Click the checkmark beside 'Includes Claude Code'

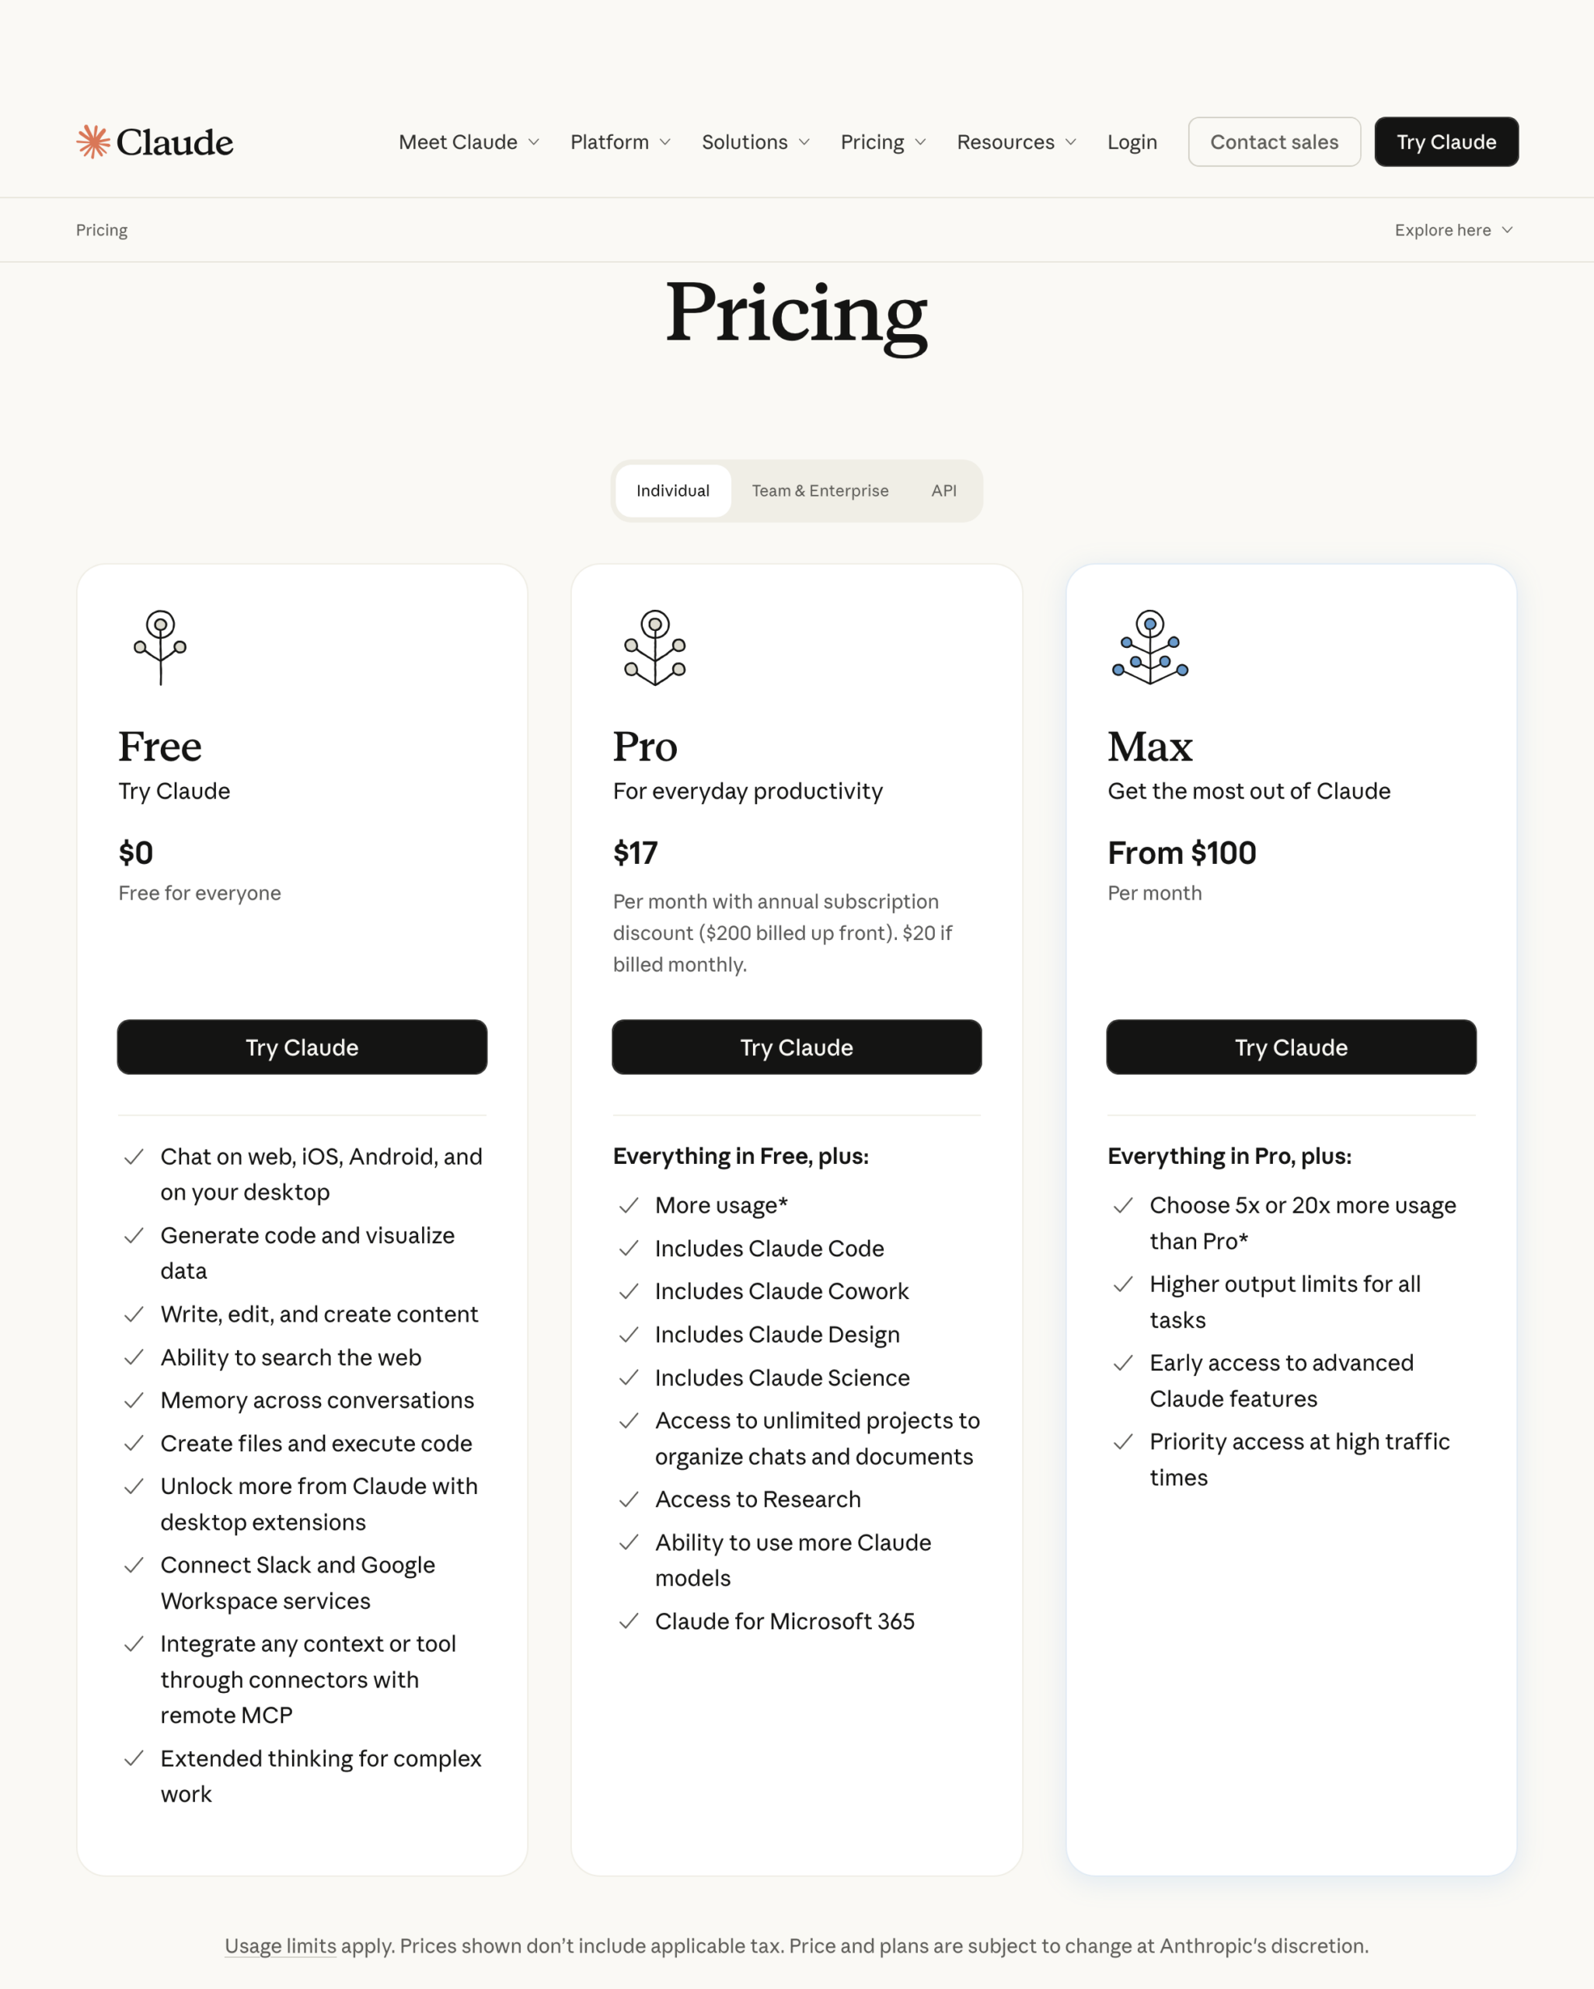tap(629, 1249)
